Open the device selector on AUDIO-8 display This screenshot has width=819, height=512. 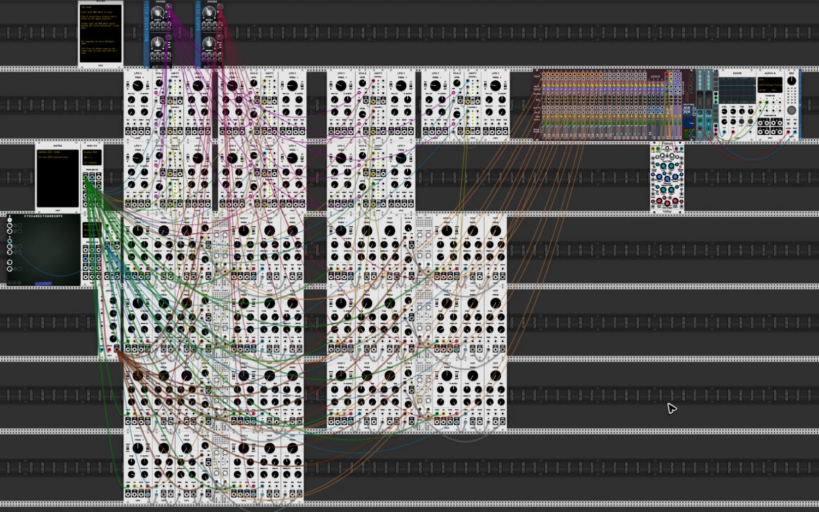[770, 85]
